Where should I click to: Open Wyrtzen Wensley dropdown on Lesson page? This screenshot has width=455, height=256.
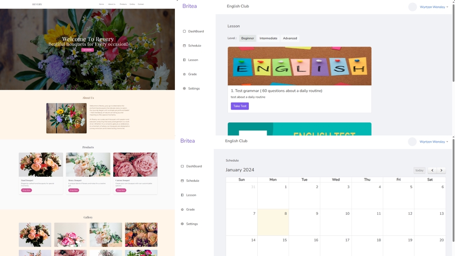click(x=434, y=7)
